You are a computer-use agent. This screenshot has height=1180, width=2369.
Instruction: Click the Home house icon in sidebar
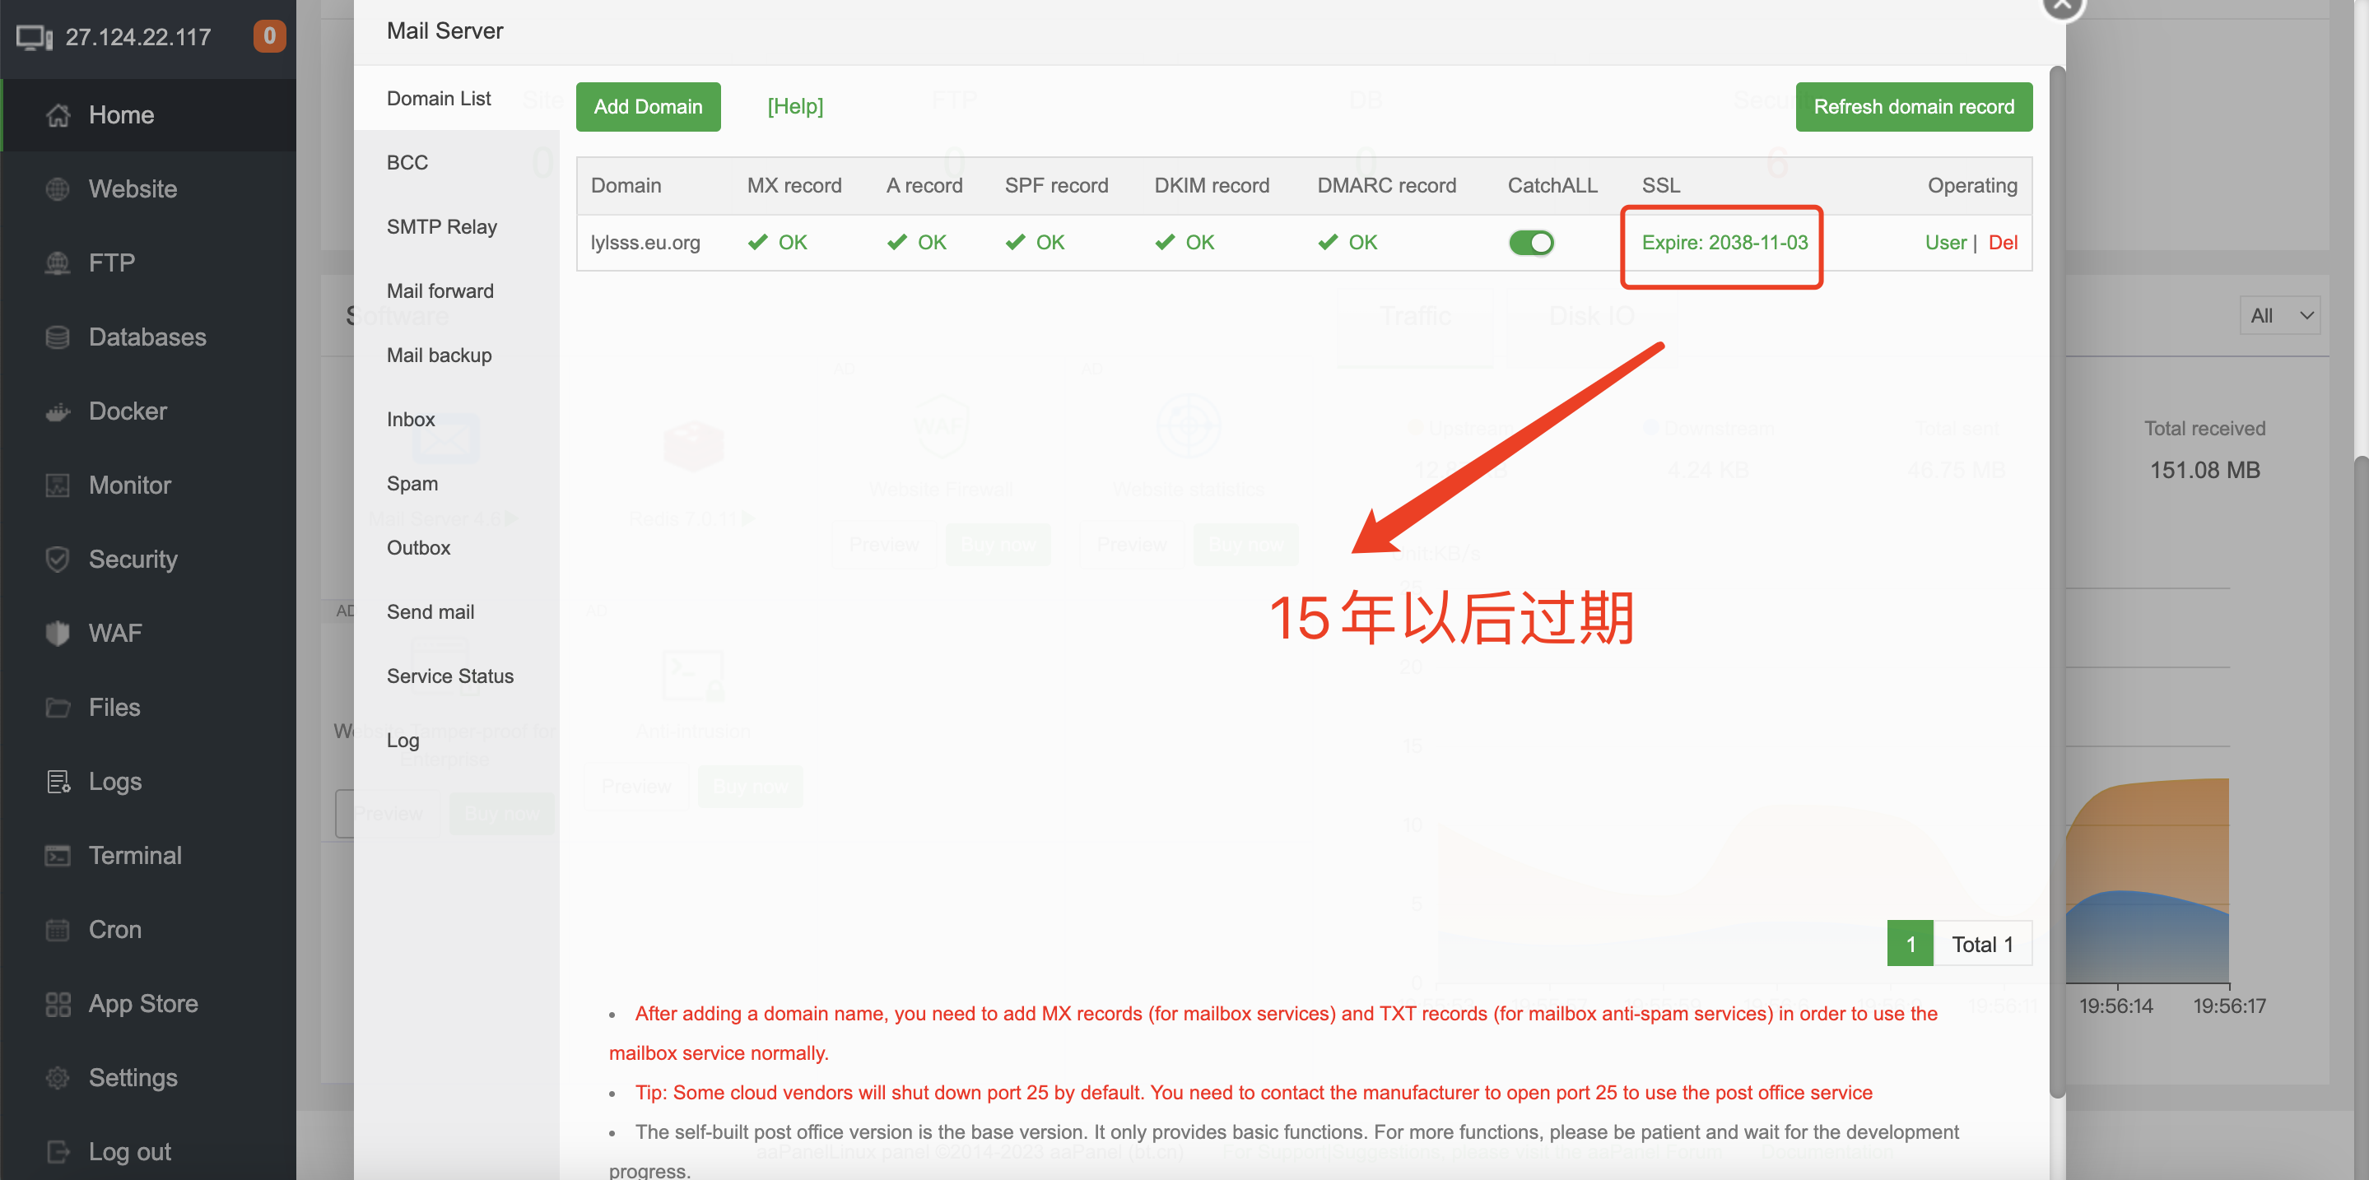58,115
